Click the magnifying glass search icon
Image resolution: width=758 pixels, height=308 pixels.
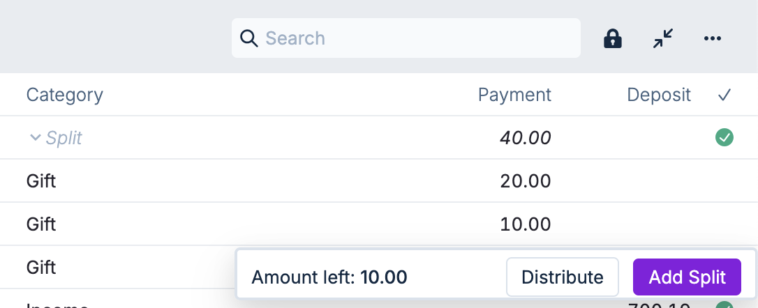point(249,38)
